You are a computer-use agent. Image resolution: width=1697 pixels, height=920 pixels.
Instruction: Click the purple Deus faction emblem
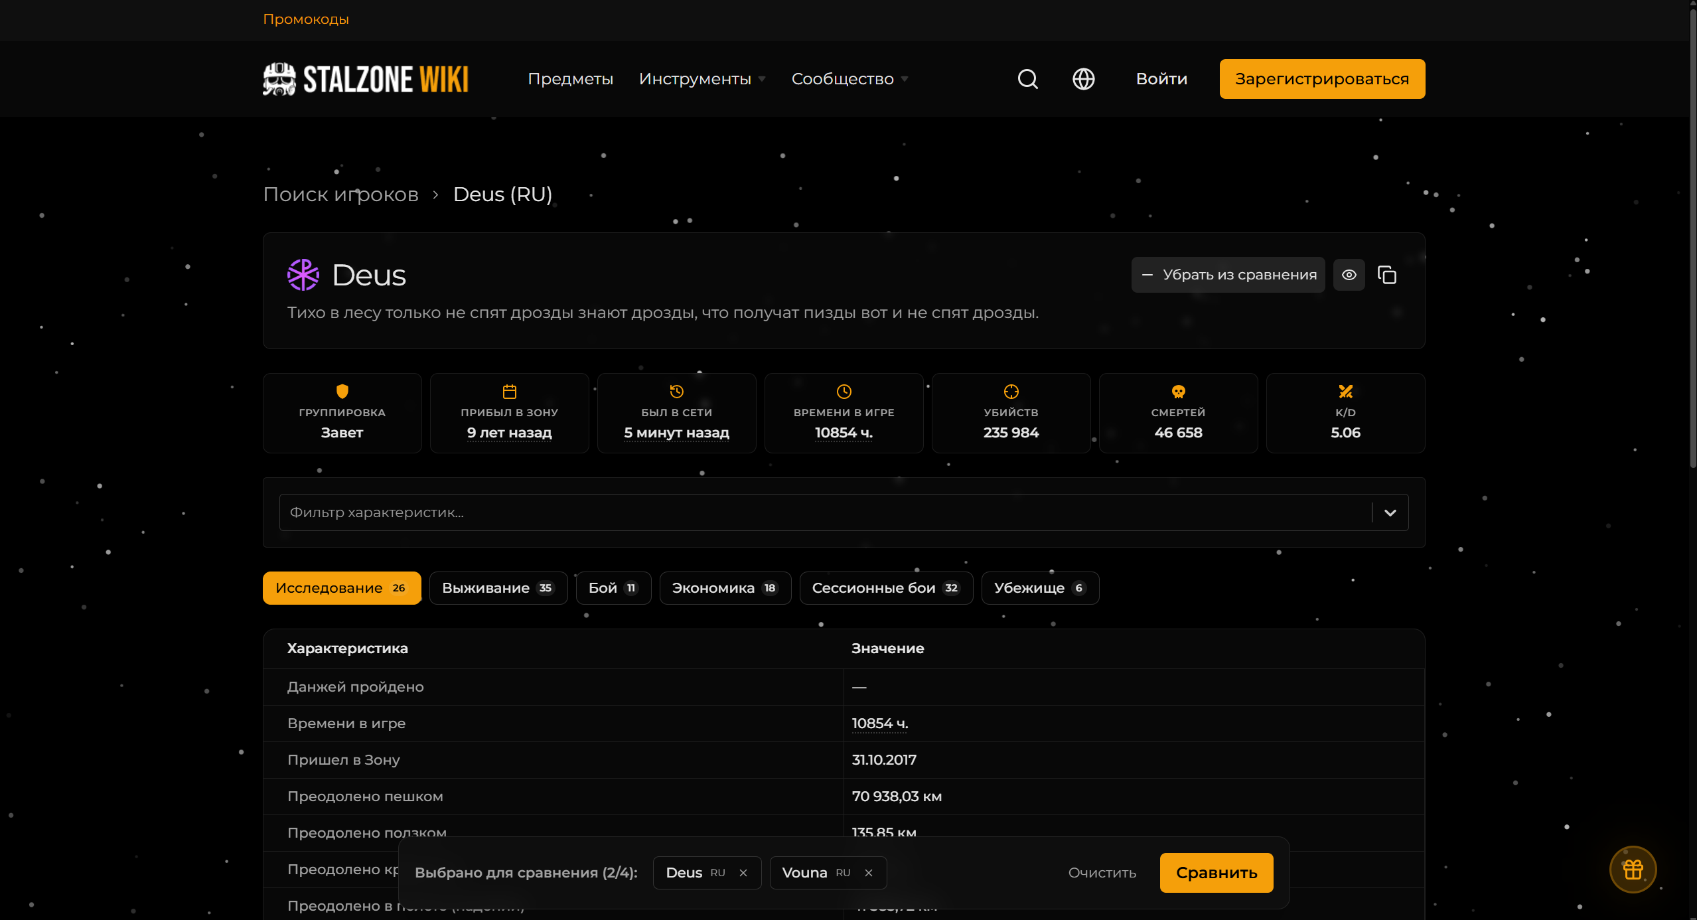(x=303, y=275)
